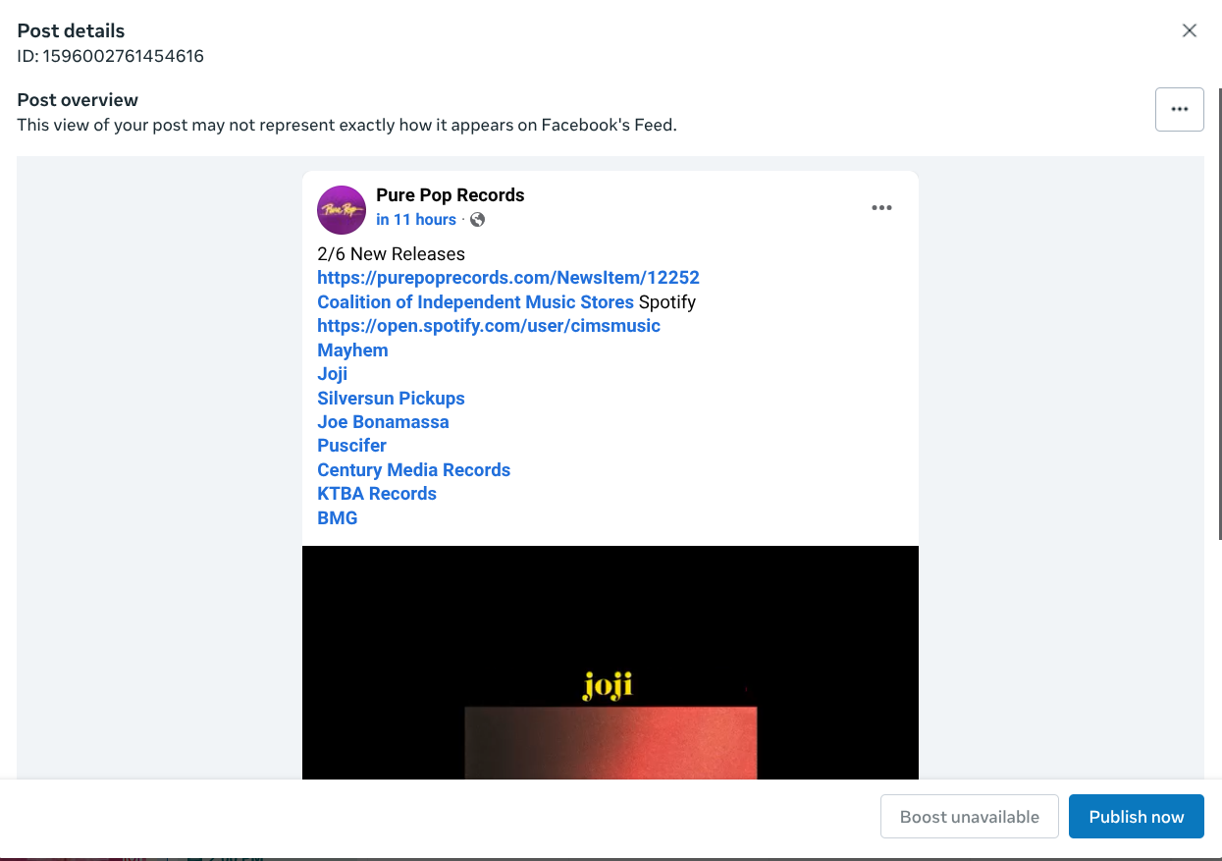
Task: Click the Boost unavailable button
Action: pyautogui.click(x=970, y=817)
